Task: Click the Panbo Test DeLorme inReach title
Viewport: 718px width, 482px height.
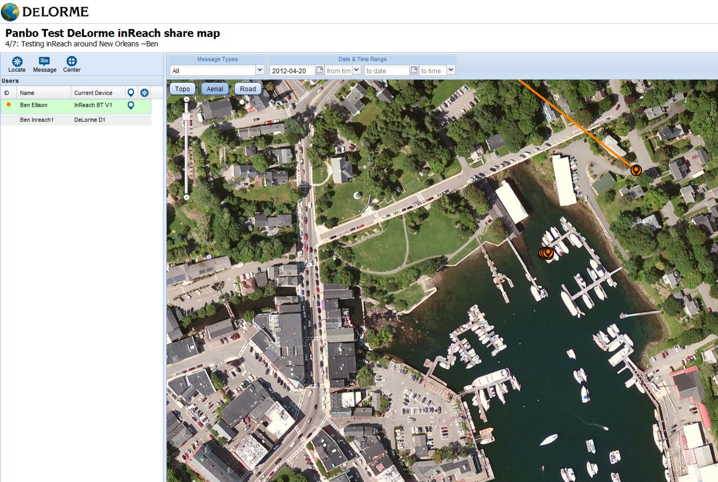Action: (x=112, y=33)
